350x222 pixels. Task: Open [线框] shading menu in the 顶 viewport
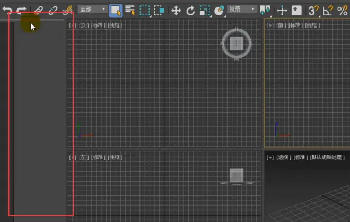[115, 25]
